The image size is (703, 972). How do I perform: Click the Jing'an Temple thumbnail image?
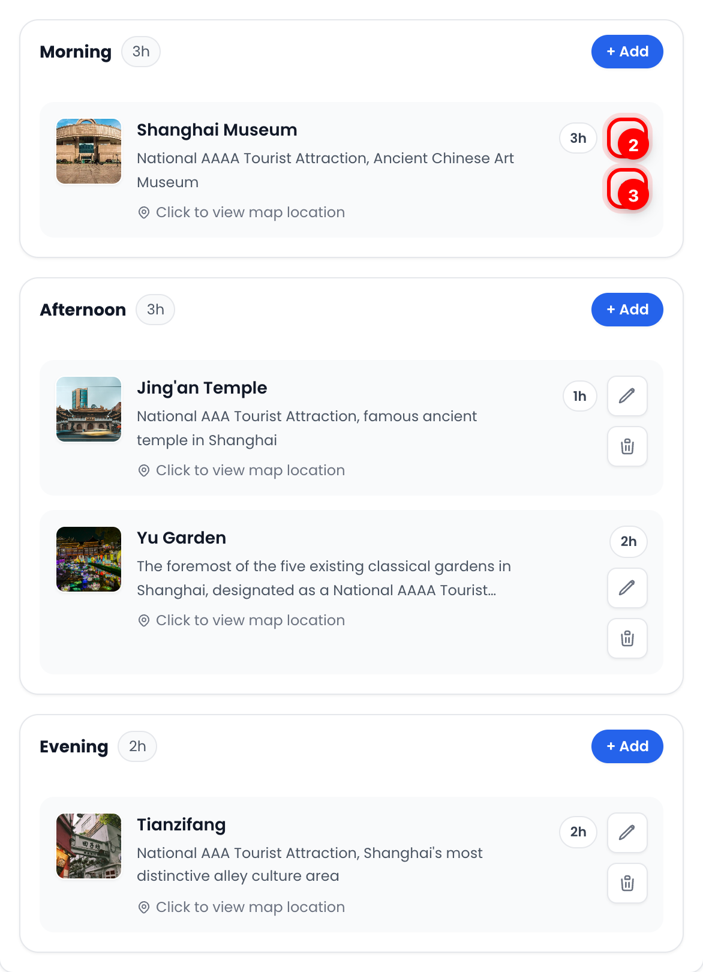(x=89, y=409)
